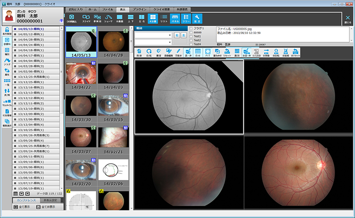Click the 条件解除 unlock icon in sidebar
This screenshot has width=355, height=218.
[x=7, y=31]
